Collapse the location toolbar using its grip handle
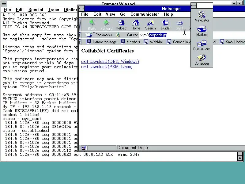This screenshot has width=245, height=184. 80,35
